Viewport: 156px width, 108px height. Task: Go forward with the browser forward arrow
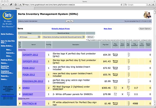point(6,4)
